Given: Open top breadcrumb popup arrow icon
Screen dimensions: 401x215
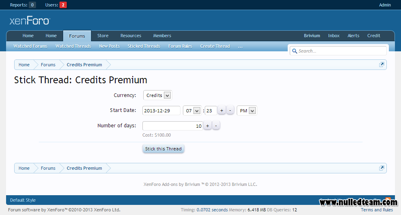Looking at the screenshot, I should 381,65.
